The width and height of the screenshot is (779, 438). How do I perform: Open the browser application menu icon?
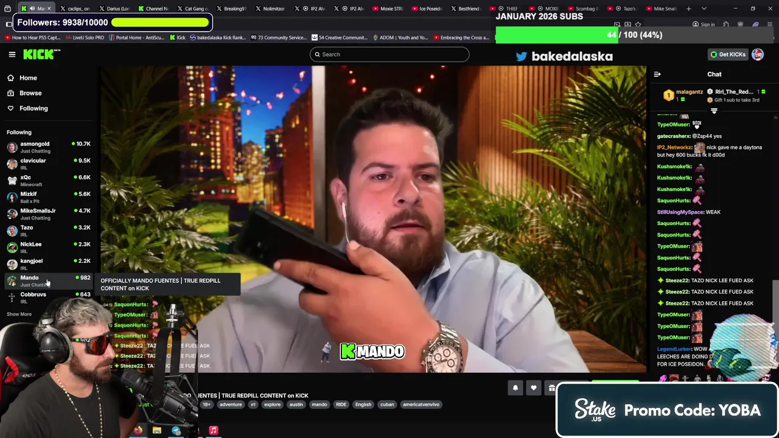(770, 24)
